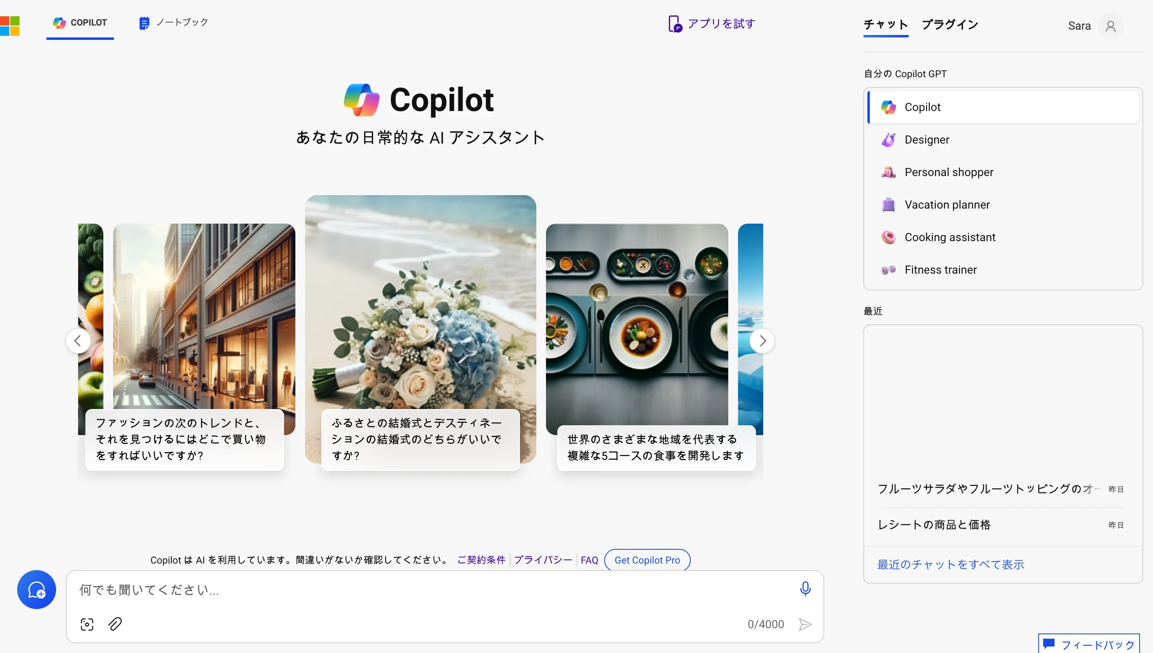Click the phone app icon beside アプリを試す
The width and height of the screenshot is (1153, 653).
pos(675,24)
